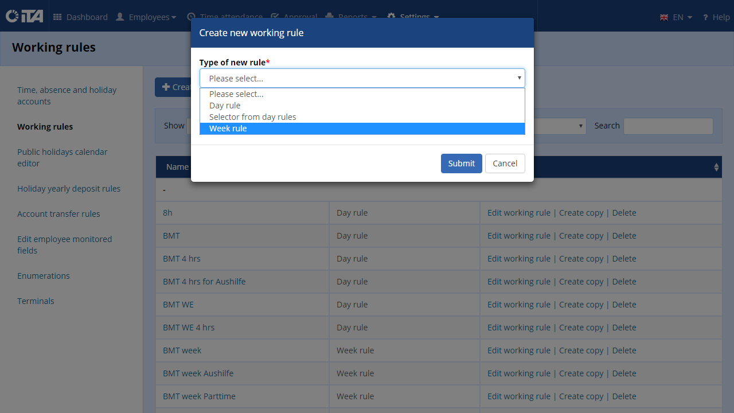
Task: Click the Employees person icon
Action: tap(120, 17)
